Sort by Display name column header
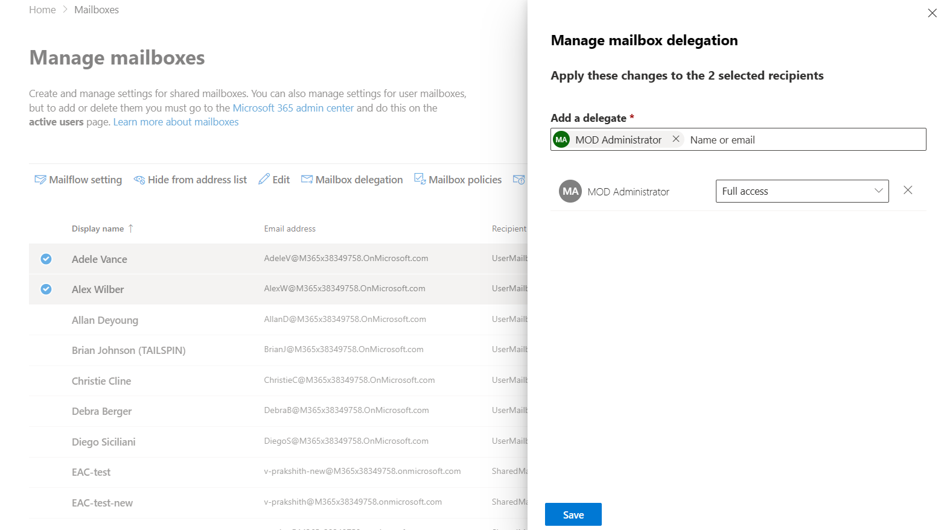The width and height of the screenshot is (944, 530). 98,229
